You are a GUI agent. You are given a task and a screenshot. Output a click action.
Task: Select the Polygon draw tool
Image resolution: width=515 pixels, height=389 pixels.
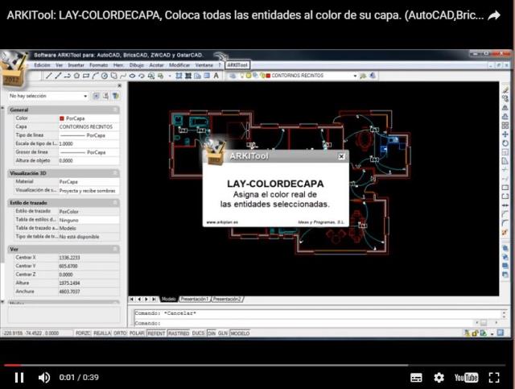(76, 76)
